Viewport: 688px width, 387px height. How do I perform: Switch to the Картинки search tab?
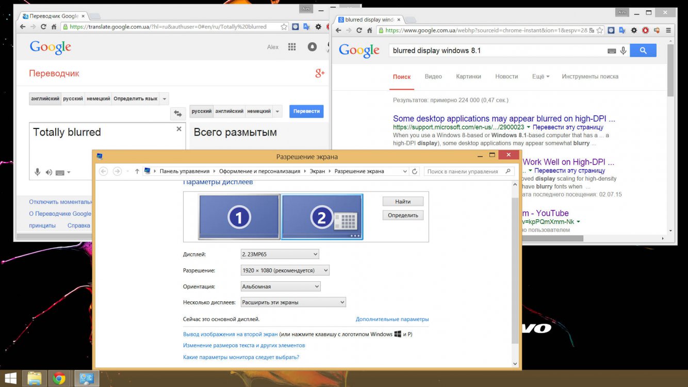[x=468, y=76]
